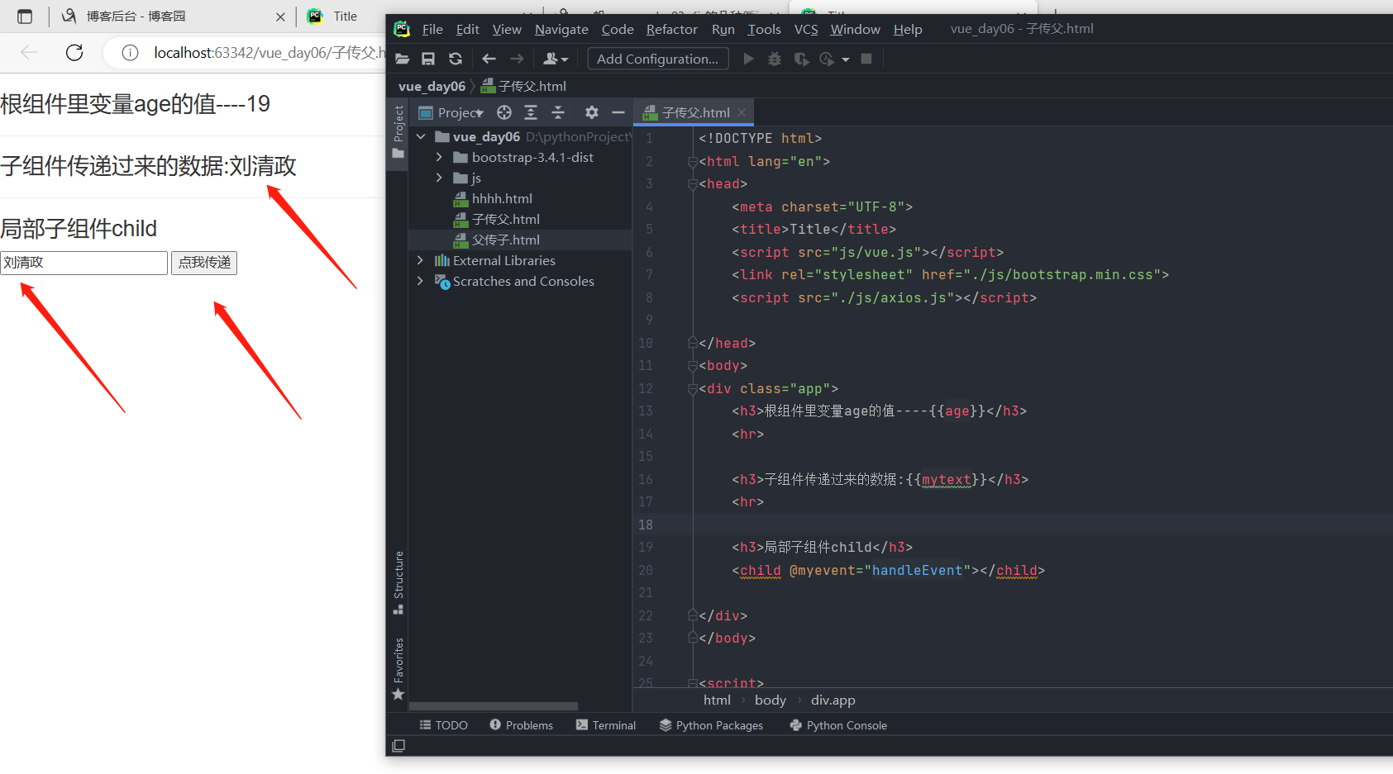Click the Add Configuration... button
Viewport: 1393px width, 774px height.
point(658,59)
